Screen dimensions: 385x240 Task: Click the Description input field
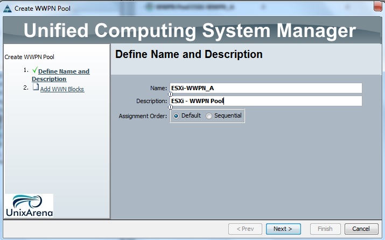click(x=265, y=101)
